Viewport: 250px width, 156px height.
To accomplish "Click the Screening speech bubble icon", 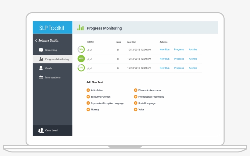I will coord(41,50).
